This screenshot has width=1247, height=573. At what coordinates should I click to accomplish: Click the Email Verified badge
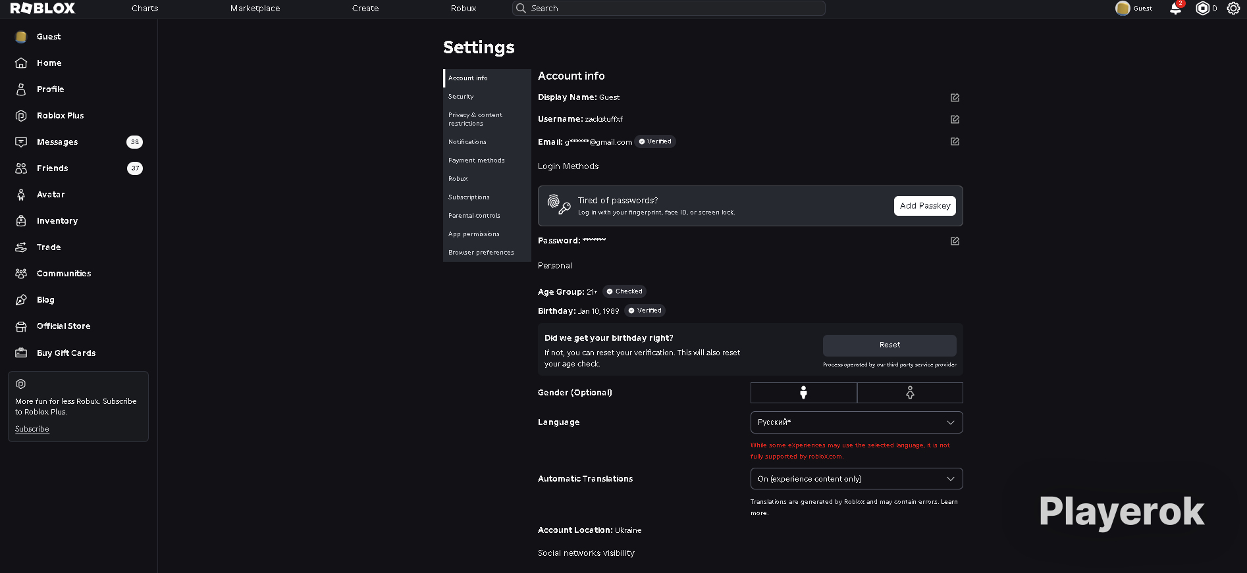[x=655, y=141]
